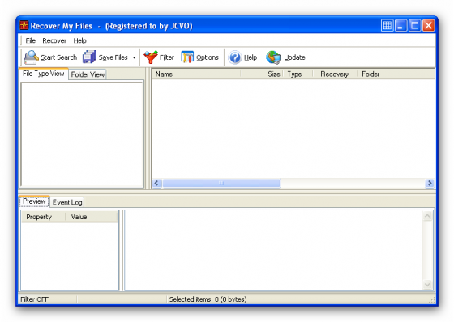Screen dimensions: 454x322
Task: Click the grid icon in title bar
Action: click(388, 25)
